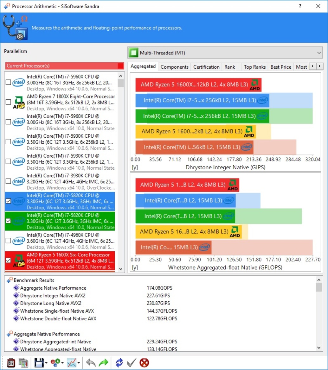
Task: Click the processor list scrollbar thumb
Action: coord(121,83)
